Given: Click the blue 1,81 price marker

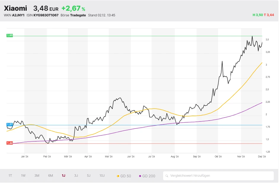Looking at the screenshot, I should tap(9, 124).
